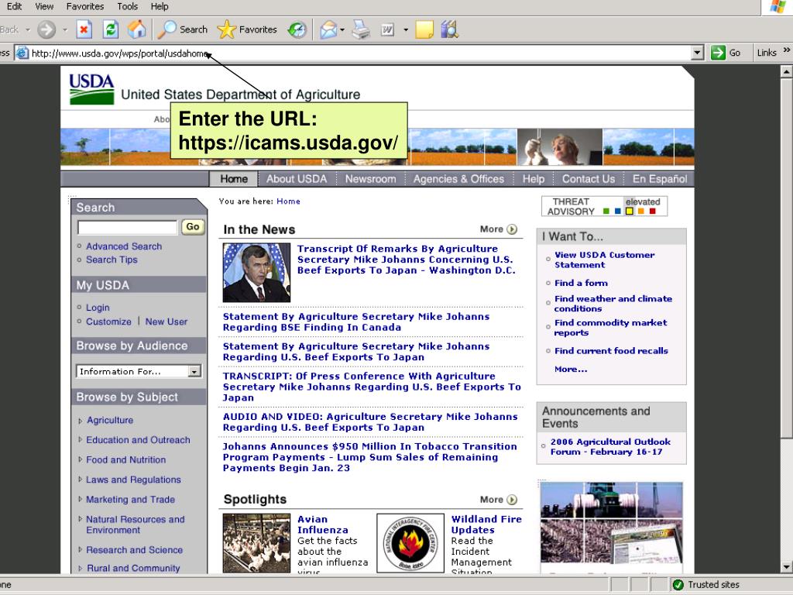Open the Mail button dropdown arrow
The height and width of the screenshot is (595, 793).
(342, 30)
